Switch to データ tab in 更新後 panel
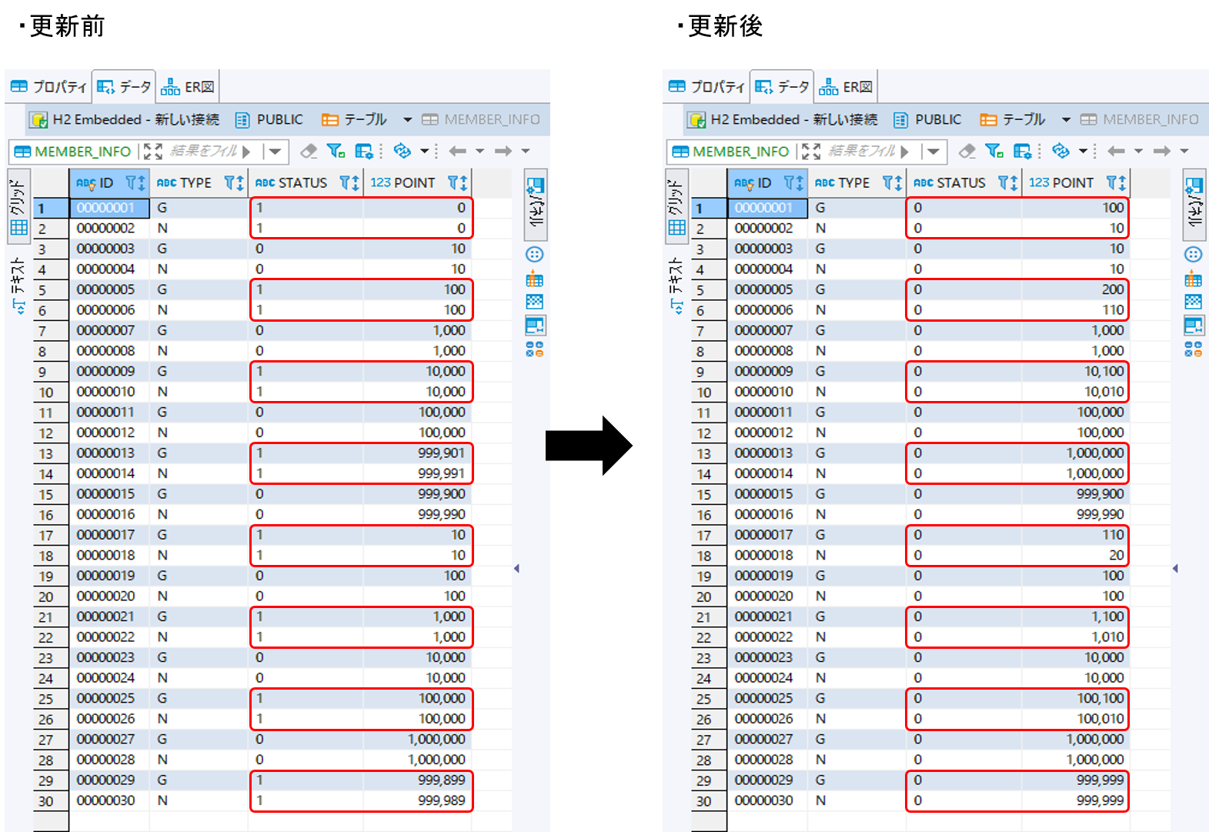 coord(783,87)
